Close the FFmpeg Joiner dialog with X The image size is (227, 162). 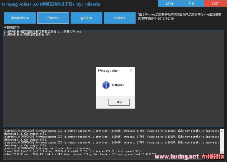click(131, 71)
